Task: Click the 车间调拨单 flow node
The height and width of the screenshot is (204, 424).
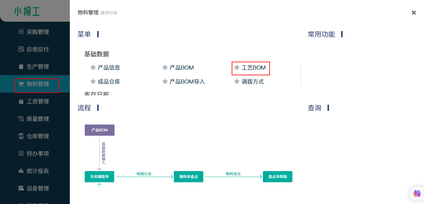Action: click(99, 177)
